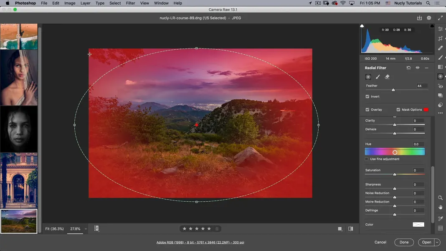Click the Cancel button
This screenshot has width=446, height=251.
coord(380,242)
